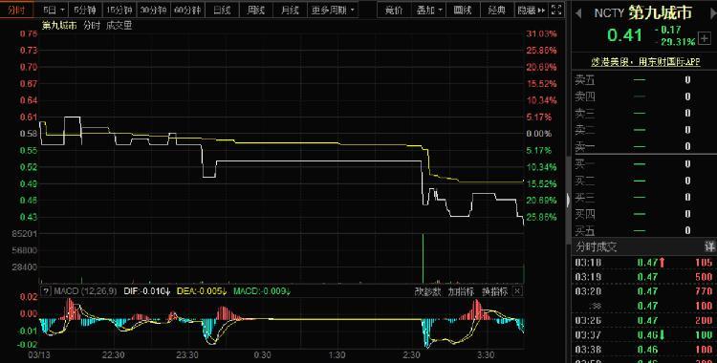Select the 60分钟 chart tab
This screenshot has width=717, height=363.
pyautogui.click(x=187, y=11)
